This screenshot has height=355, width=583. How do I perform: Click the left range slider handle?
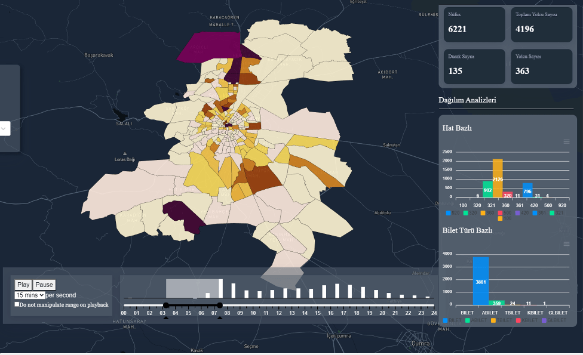coord(165,305)
